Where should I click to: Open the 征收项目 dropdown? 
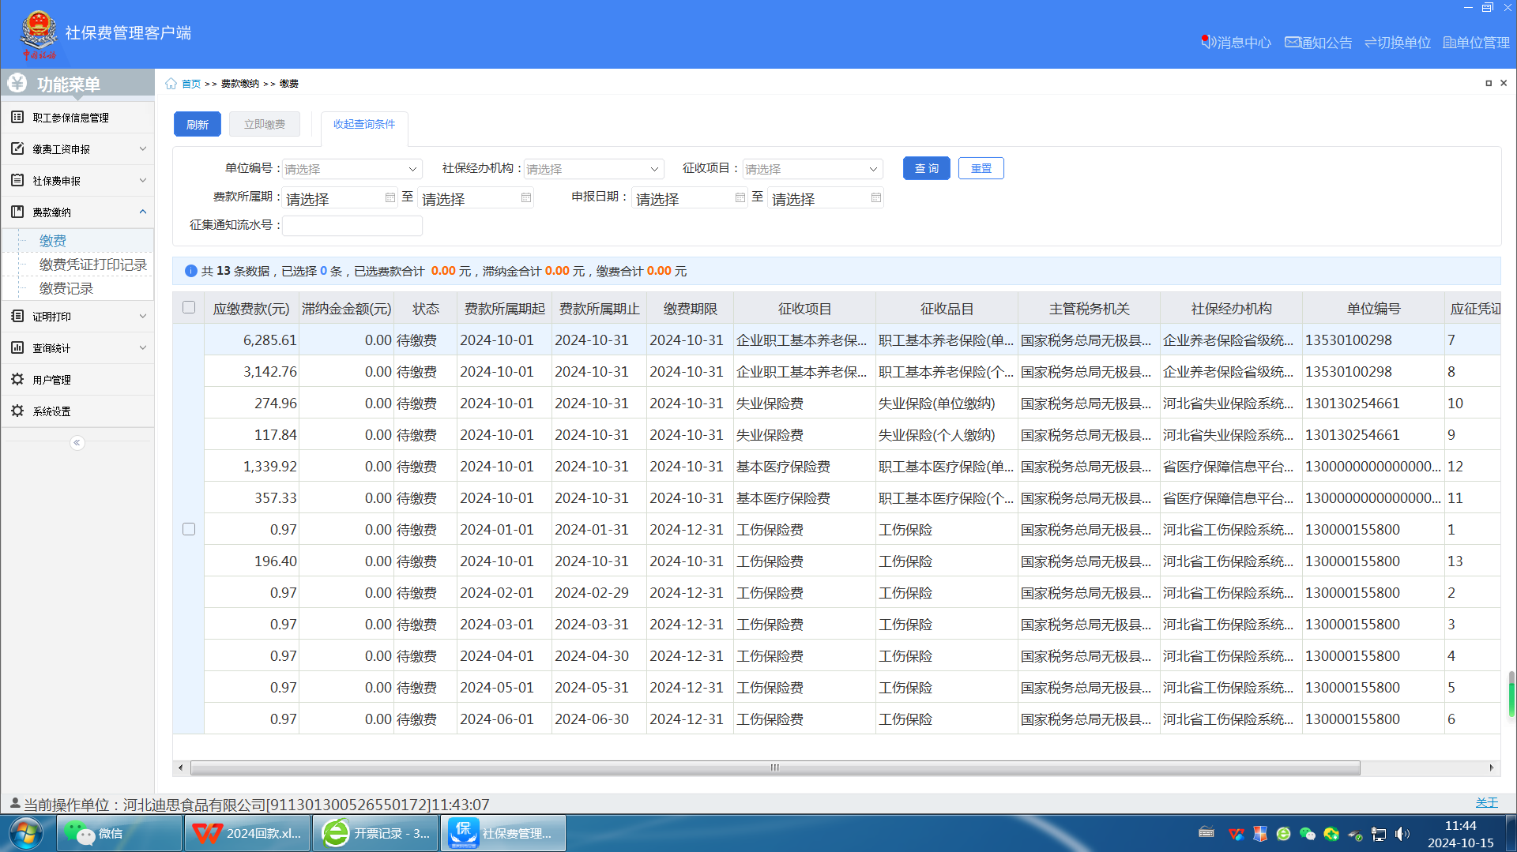812,169
